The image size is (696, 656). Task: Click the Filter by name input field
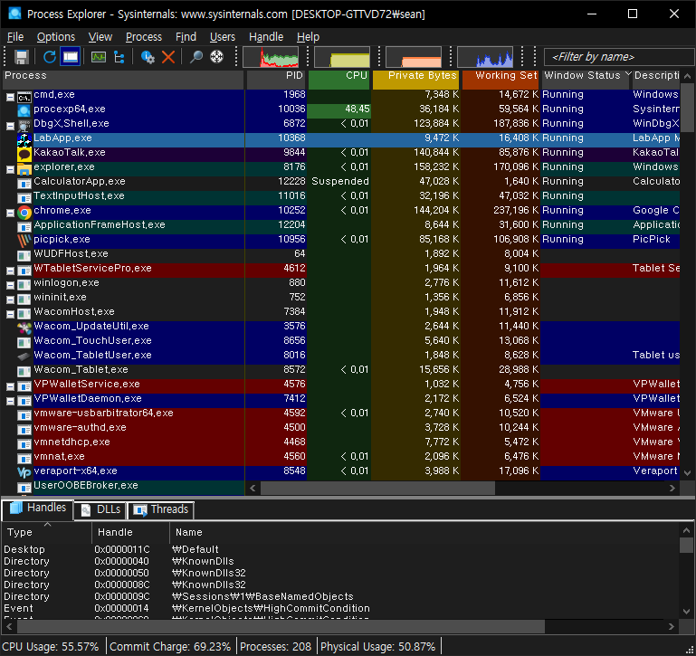tap(619, 57)
